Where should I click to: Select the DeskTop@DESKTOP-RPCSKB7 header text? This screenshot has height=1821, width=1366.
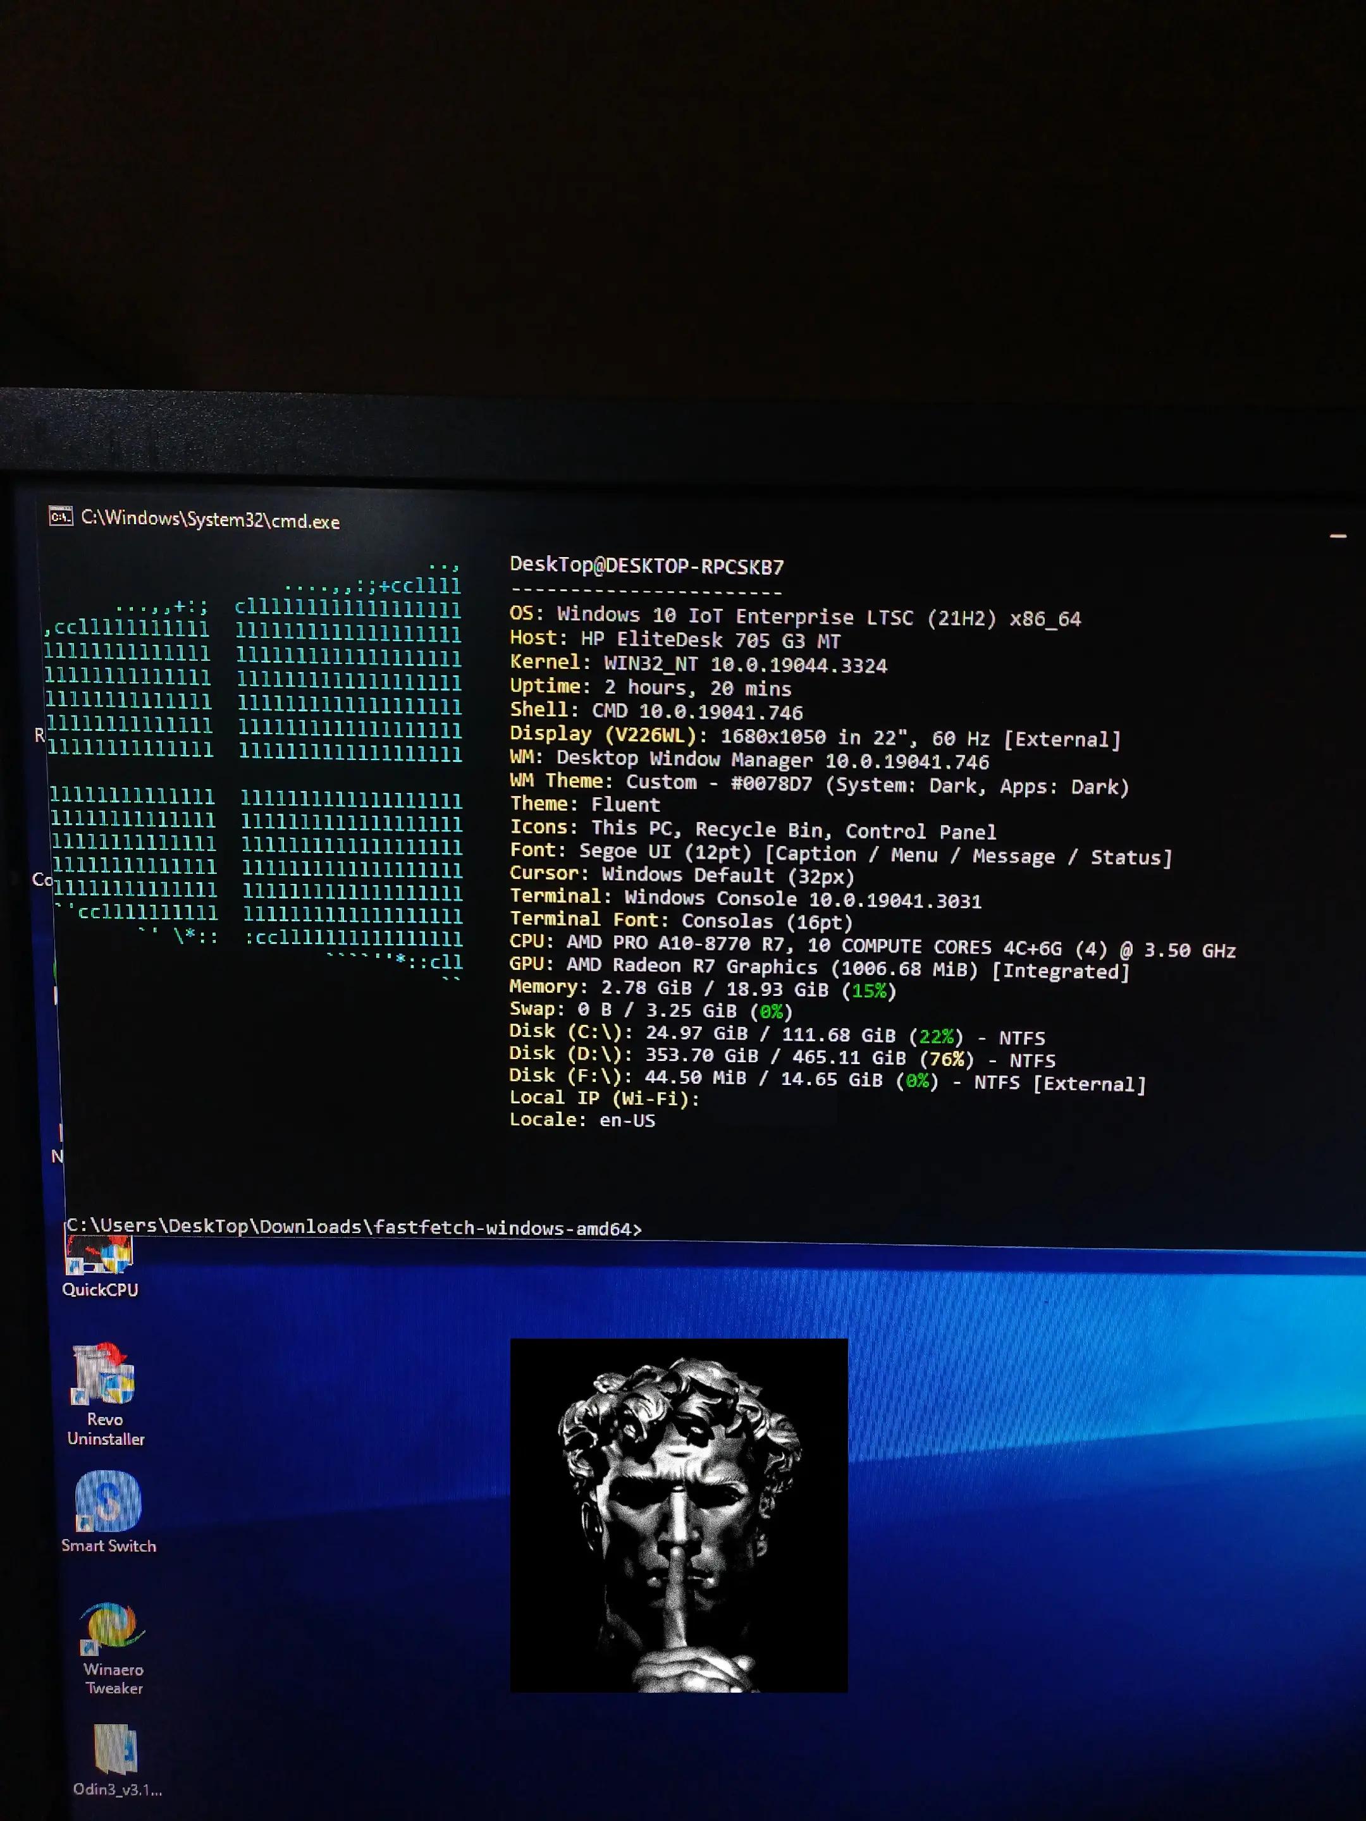646,565
